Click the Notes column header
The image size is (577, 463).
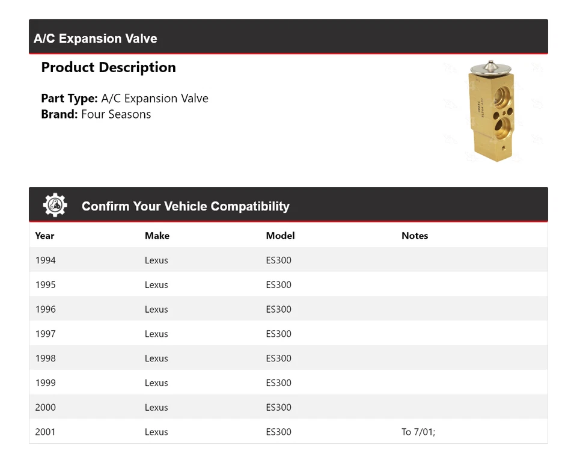click(x=415, y=236)
